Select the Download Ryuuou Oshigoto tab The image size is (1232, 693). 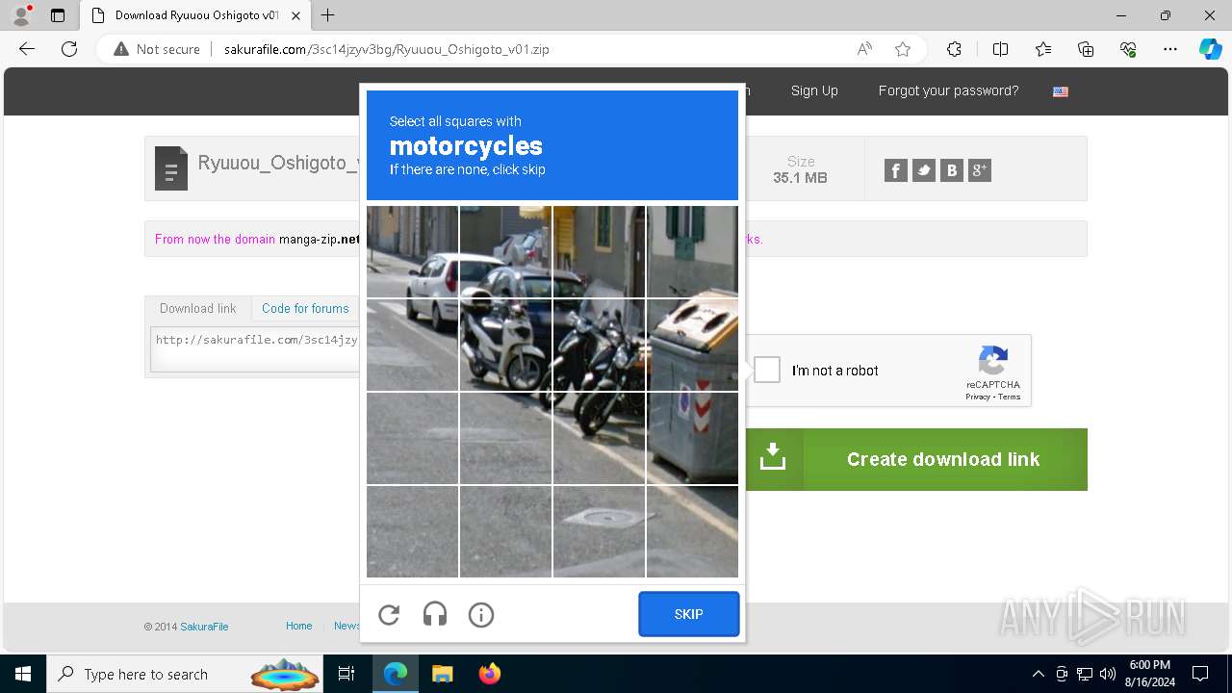195,15
